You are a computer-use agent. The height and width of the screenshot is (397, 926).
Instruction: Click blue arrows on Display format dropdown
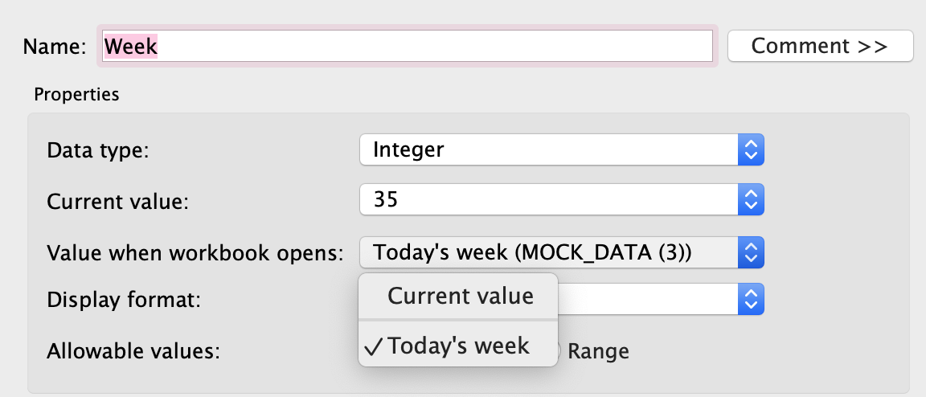coord(750,301)
